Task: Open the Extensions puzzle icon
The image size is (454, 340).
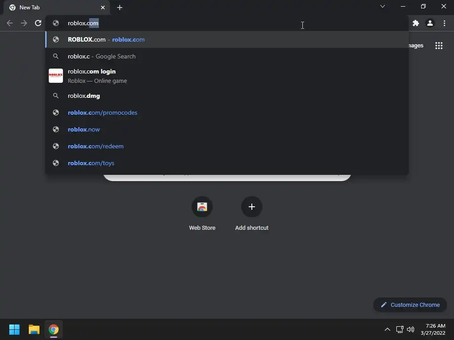Action: (x=416, y=23)
